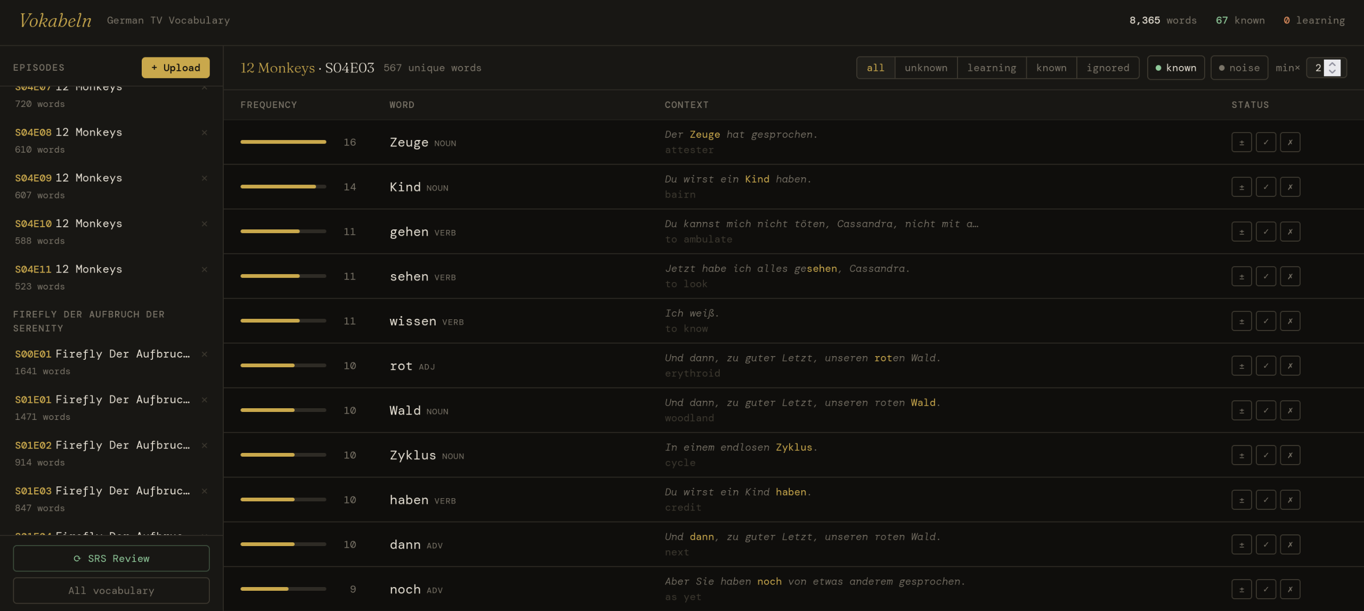
Task: Select the ignored filter tab
Action: (1108, 68)
